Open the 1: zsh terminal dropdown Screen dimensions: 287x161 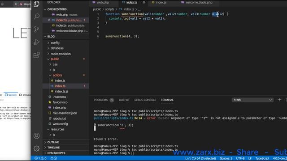coord(252,100)
